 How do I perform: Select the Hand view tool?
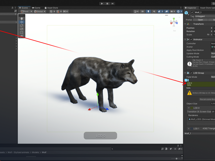22,18
